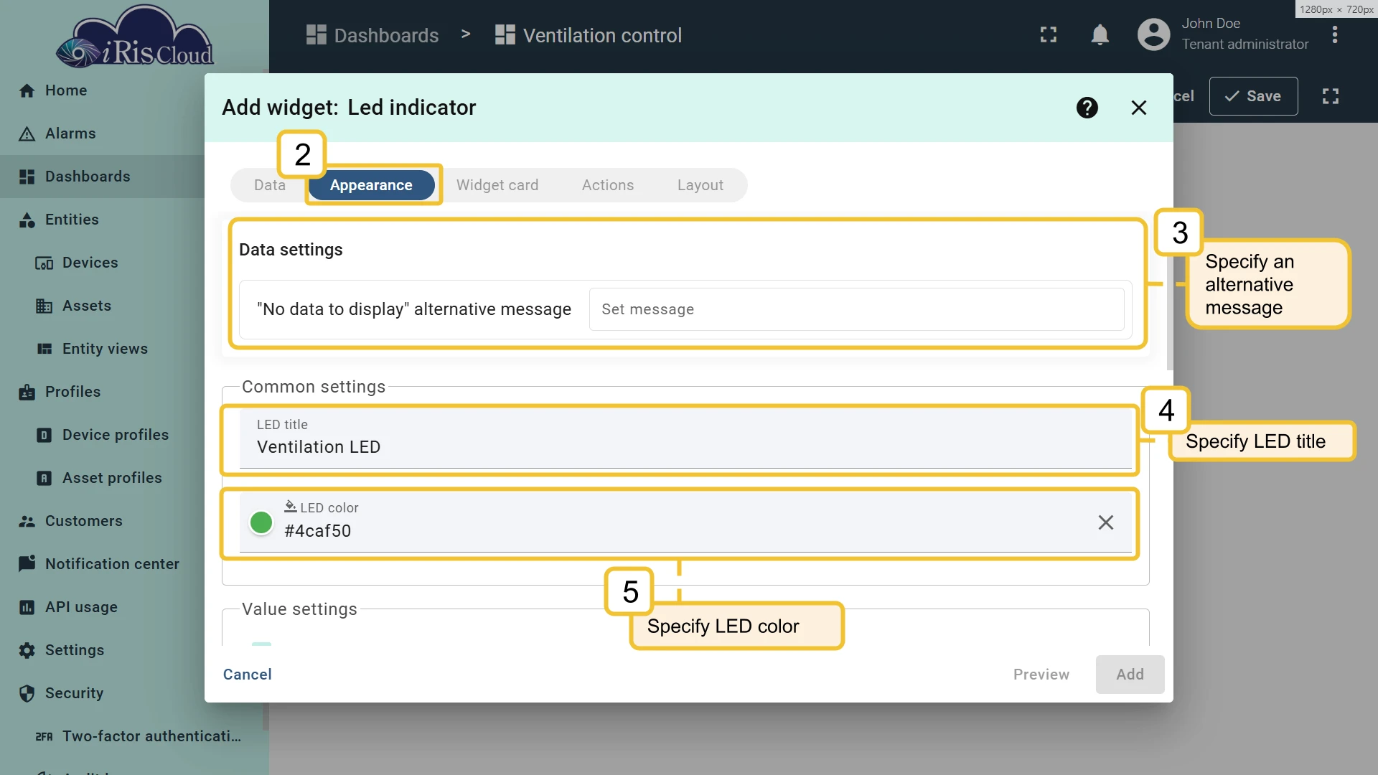
Task: Click the LED title field
Action: click(x=685, y=438)
